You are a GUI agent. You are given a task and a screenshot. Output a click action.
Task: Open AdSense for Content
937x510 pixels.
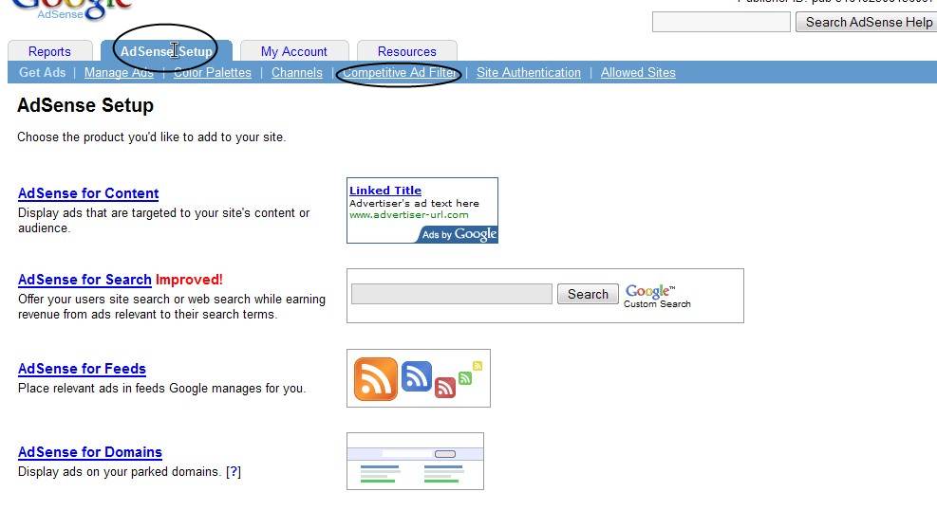[88, 193]
